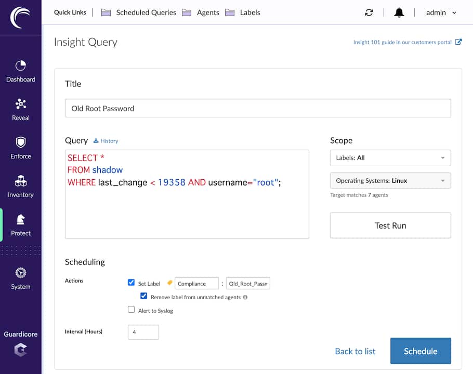Expand the Labels: All dropdown
The width and height of the screenshot is (473, 374).
pyautogui.click(x=390, y=158)
